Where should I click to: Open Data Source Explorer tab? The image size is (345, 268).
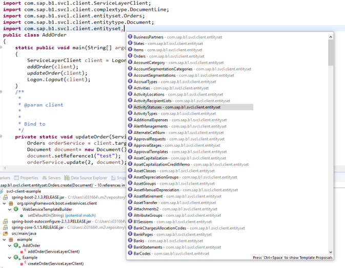click(86, 178)
